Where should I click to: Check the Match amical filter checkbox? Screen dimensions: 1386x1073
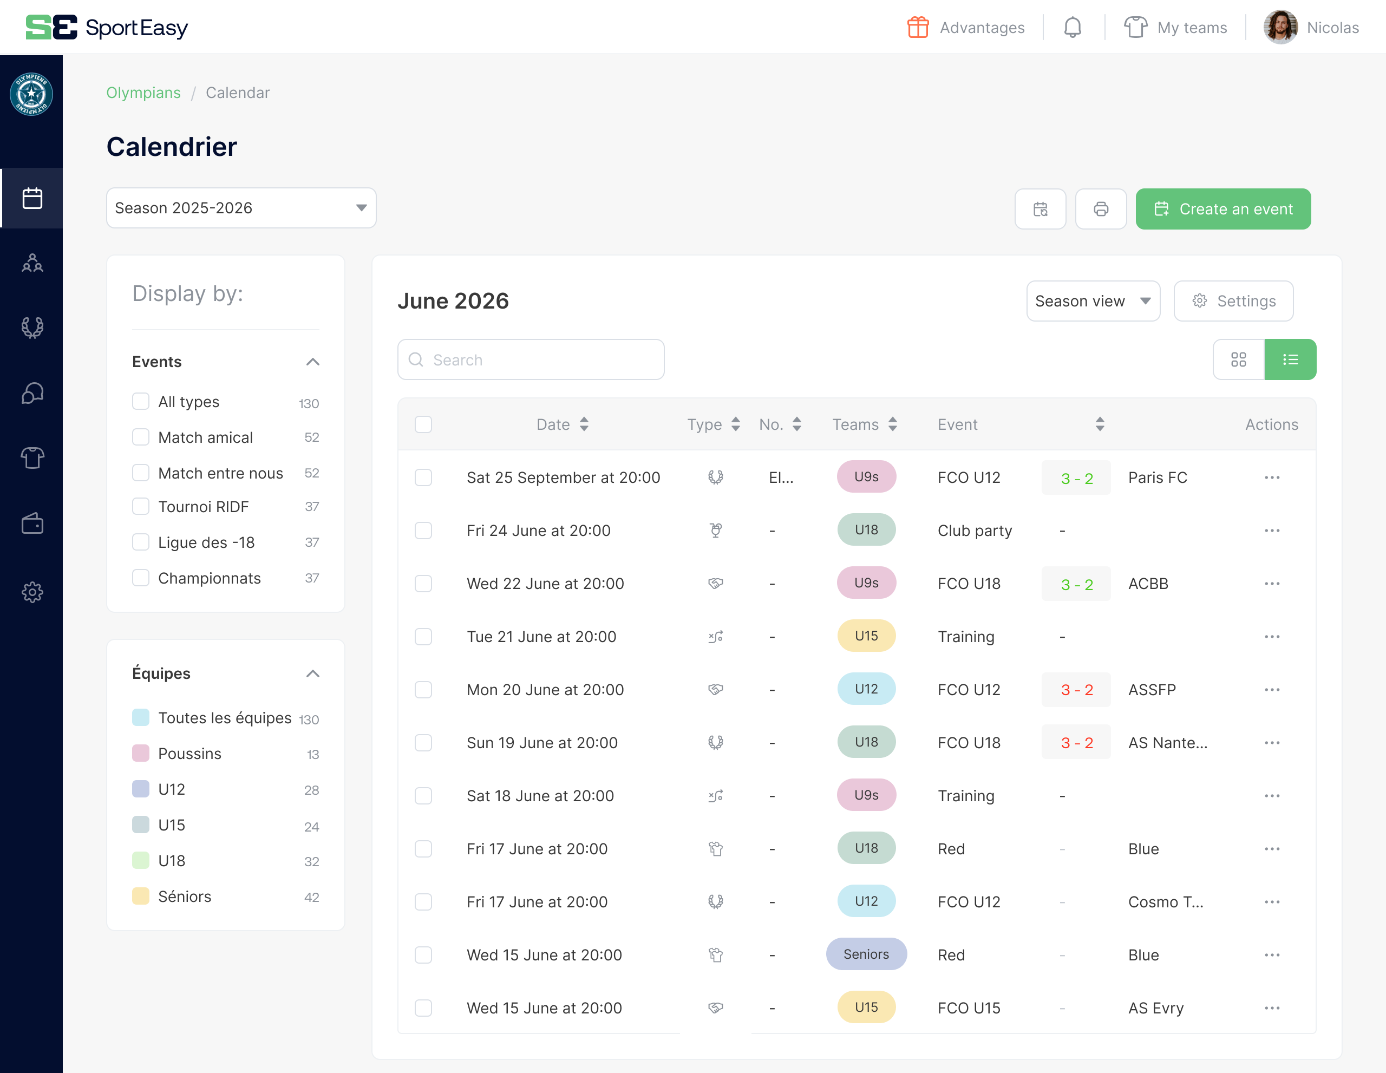click(x=140, y=436)
